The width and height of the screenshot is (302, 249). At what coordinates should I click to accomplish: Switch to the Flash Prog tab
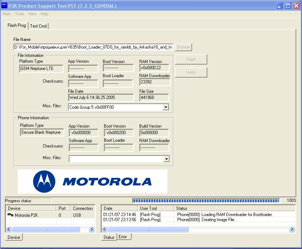point(17,25)
